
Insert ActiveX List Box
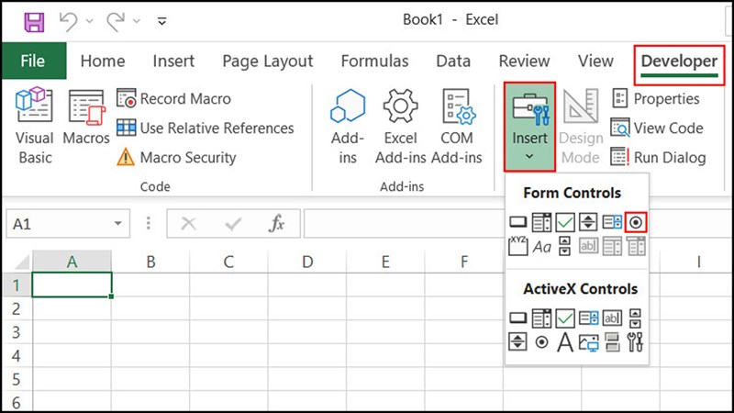click(588, 318)
